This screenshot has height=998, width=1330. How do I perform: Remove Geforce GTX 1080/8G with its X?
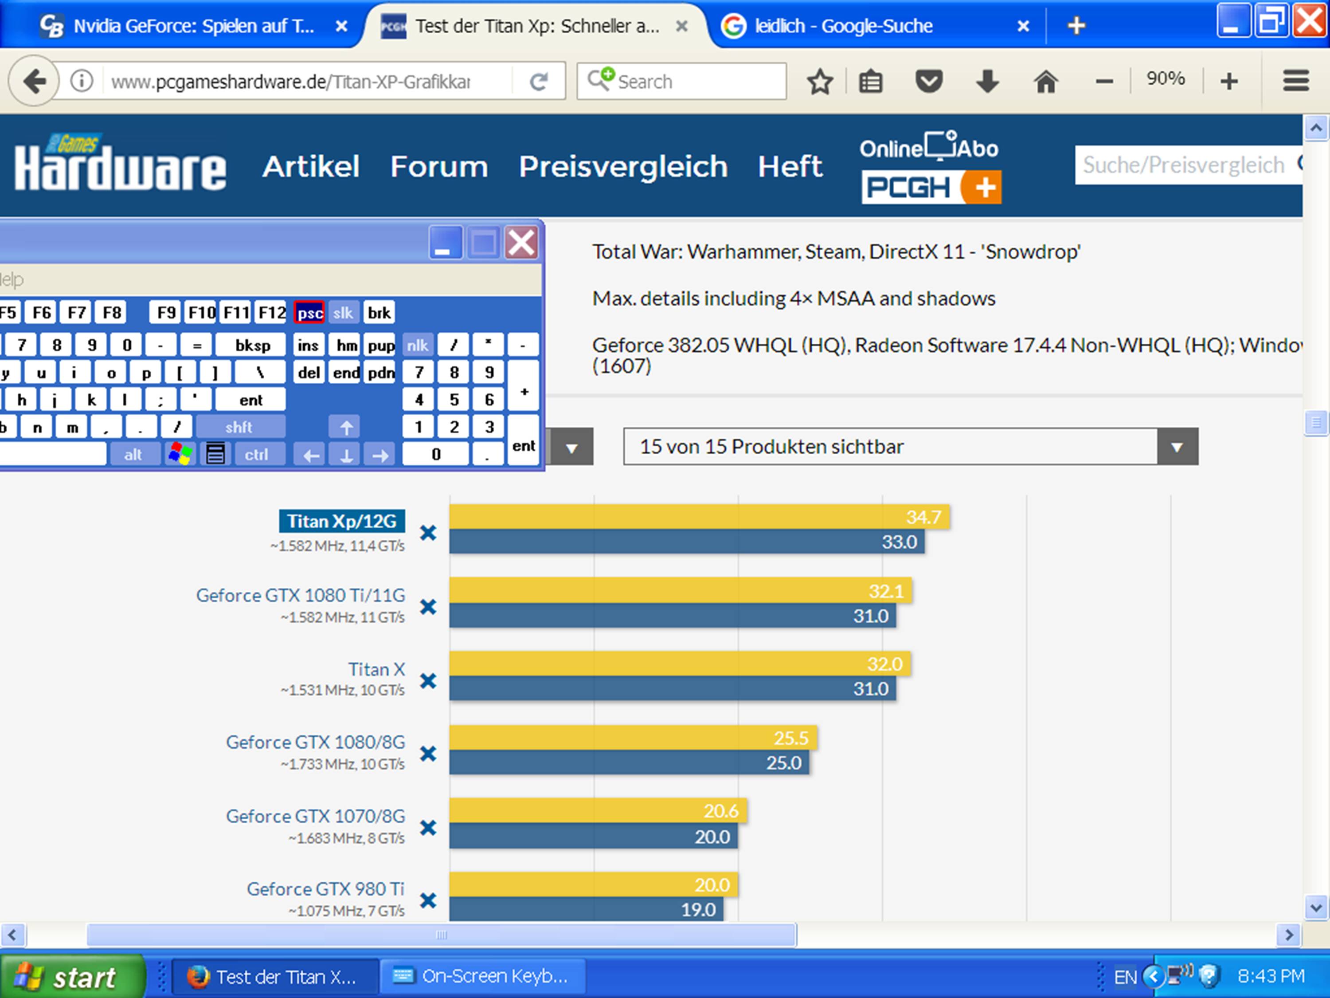click(x=428, y=754)
